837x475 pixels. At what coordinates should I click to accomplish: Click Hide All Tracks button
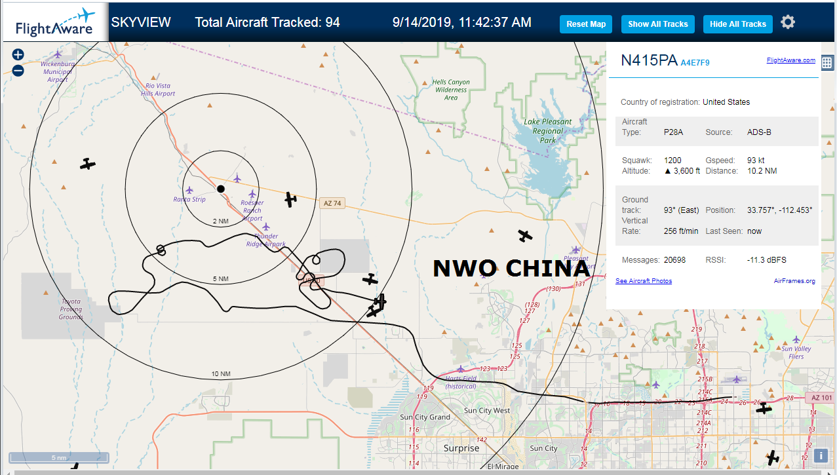738,24
